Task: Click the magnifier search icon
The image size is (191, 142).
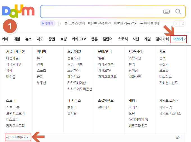Action: pyautogui.click(x=178, y=12)
